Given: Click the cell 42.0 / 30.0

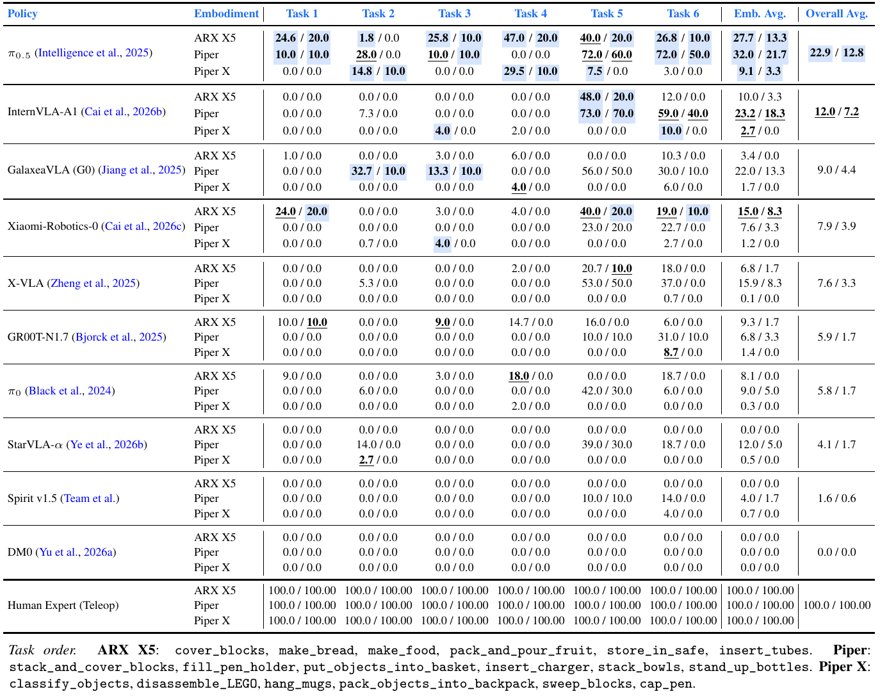Looking at the screenshot, I should (x=607, y=391).
